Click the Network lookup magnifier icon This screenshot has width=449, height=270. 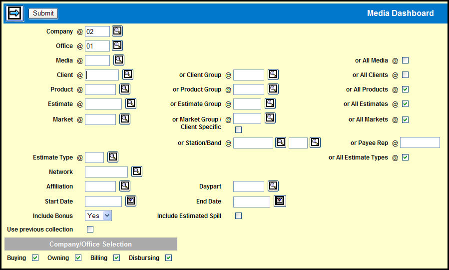tap(137, 171)
